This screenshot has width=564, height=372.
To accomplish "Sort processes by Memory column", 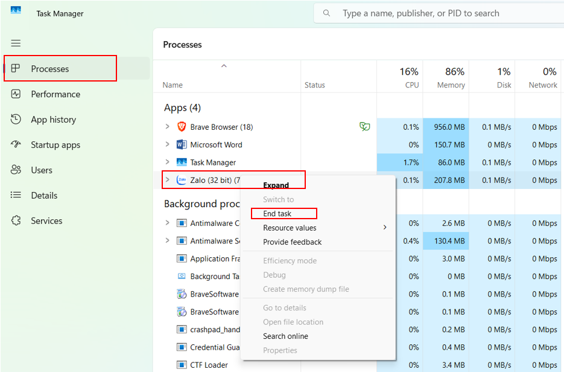I will [446, 76].
